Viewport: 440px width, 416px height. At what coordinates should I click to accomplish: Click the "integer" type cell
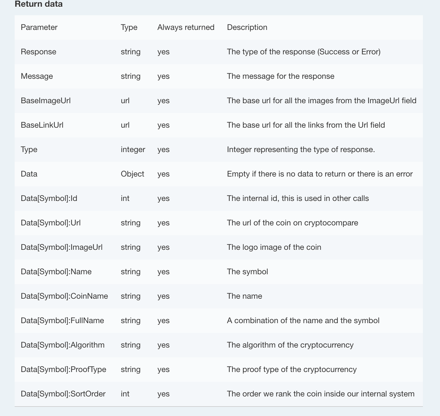coord(133,150)
